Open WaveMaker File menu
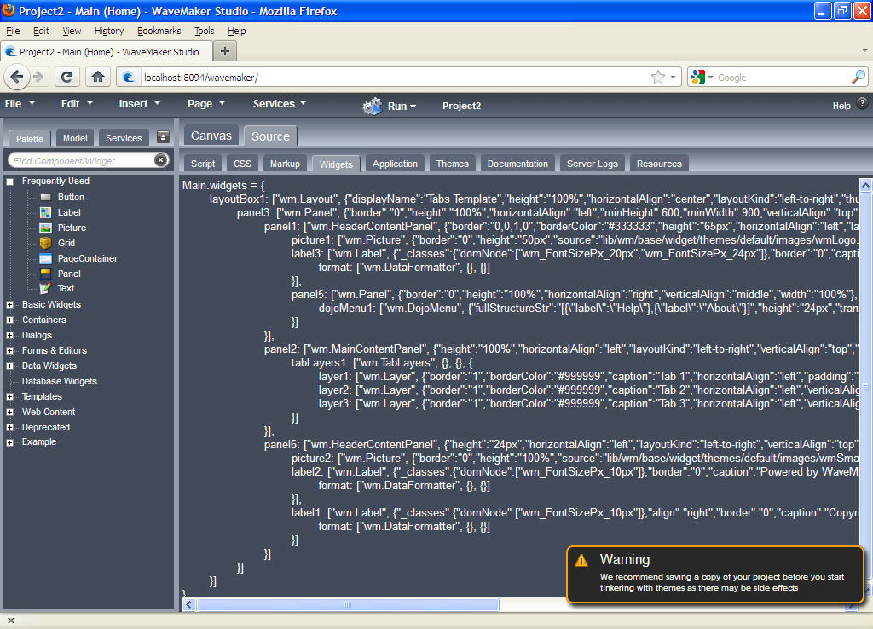 tap(19, 103)
